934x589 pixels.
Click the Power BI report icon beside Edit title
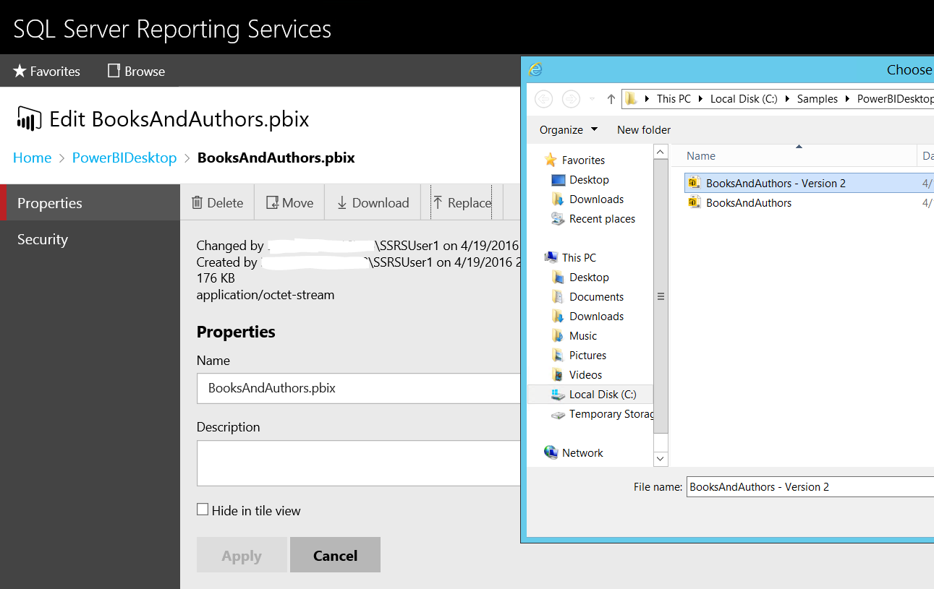pyautogui.click(x=27, y=119)
